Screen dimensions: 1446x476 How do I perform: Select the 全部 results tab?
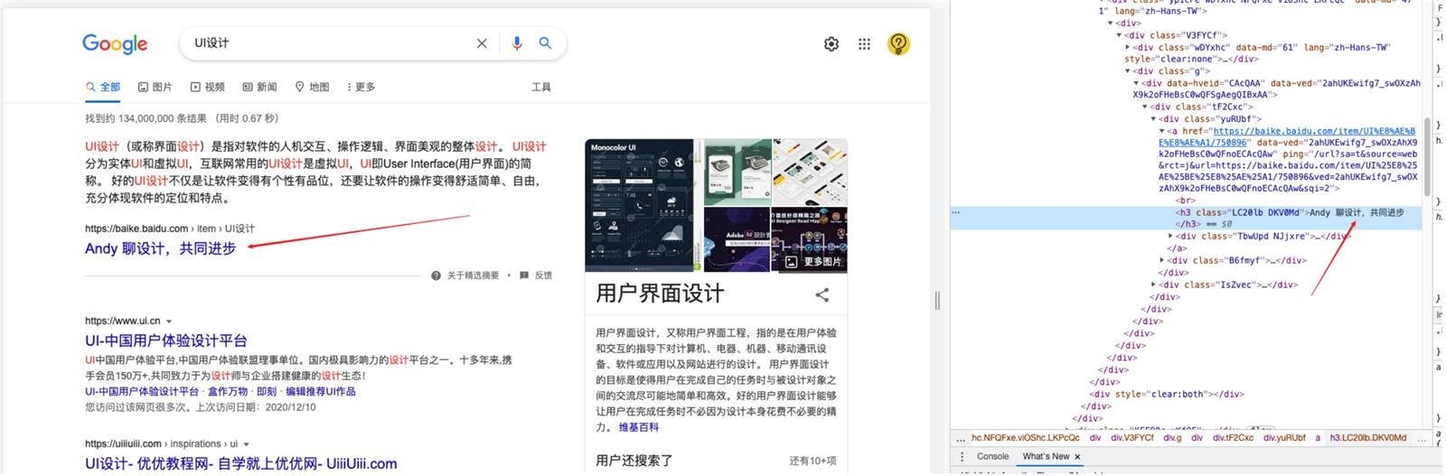103,87
